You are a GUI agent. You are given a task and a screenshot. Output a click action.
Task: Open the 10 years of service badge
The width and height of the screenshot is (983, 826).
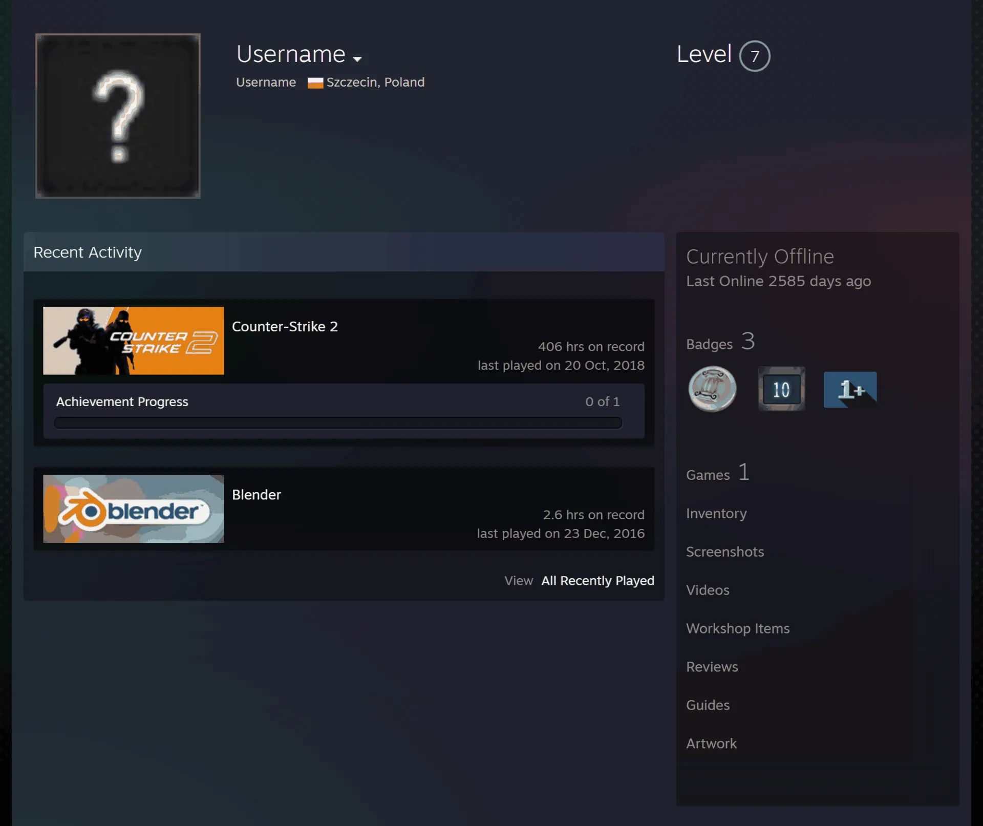coord(781,389)
